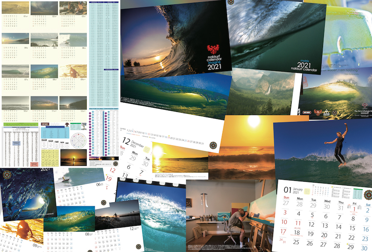This screenshot has width=372, height=252.
Task: Open the dusk silhouette photo on small December page
Action: (118, 215)
